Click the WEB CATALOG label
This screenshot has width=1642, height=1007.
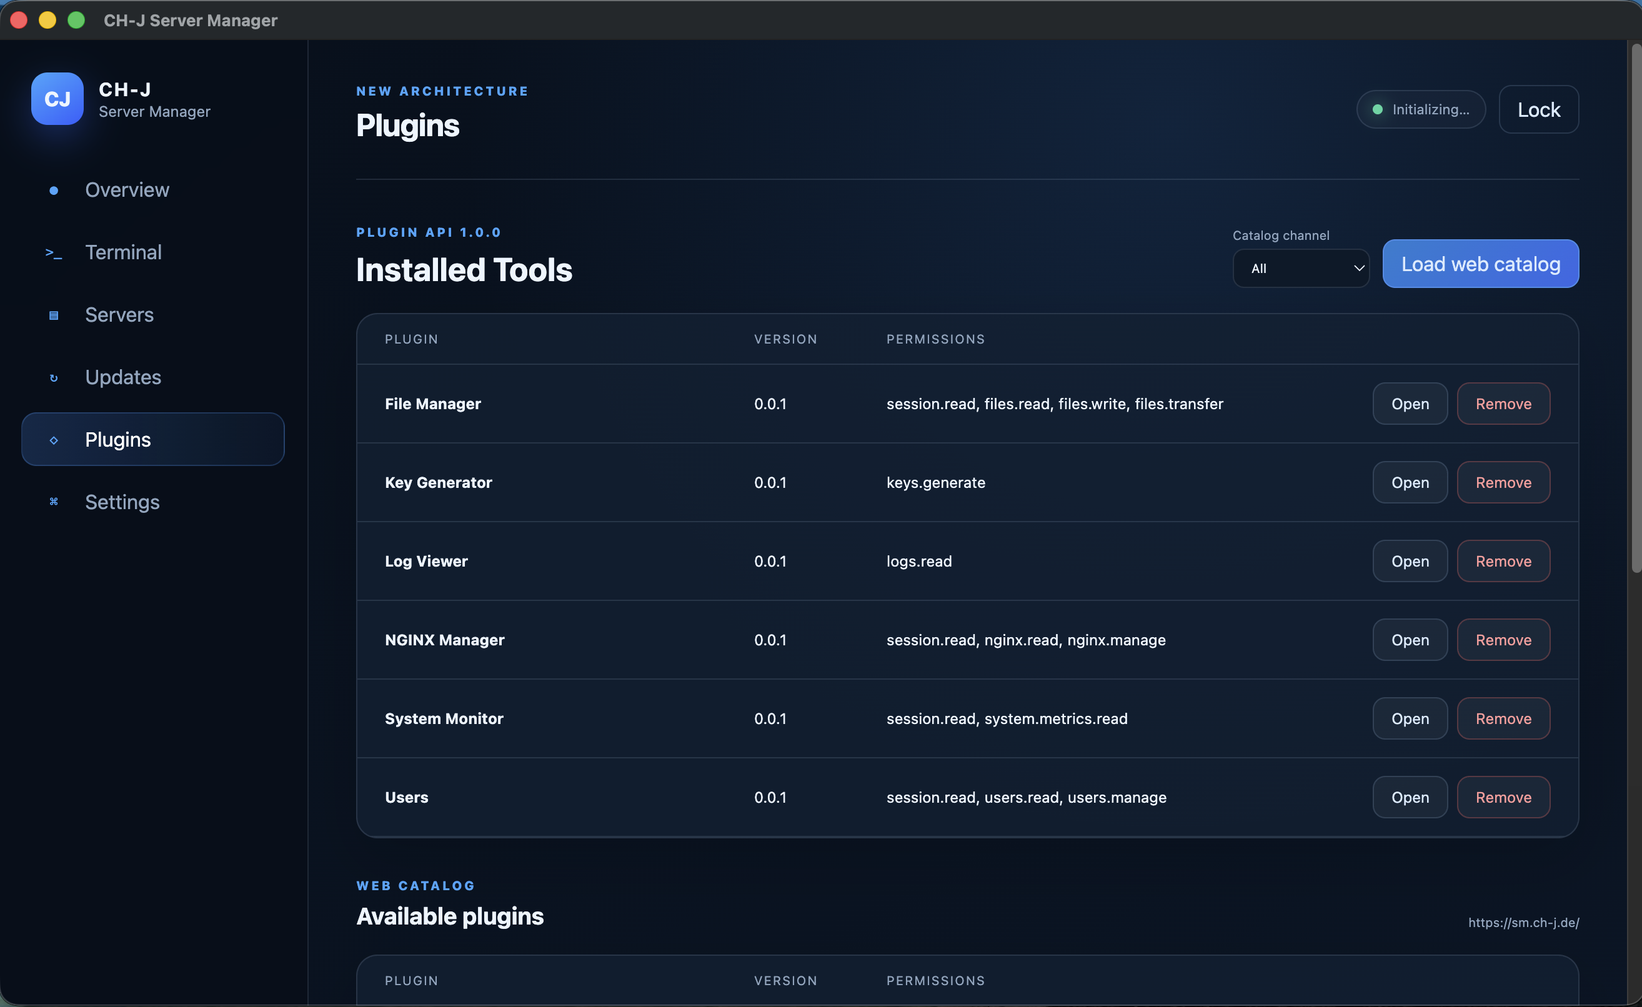[x=416, y=886]
